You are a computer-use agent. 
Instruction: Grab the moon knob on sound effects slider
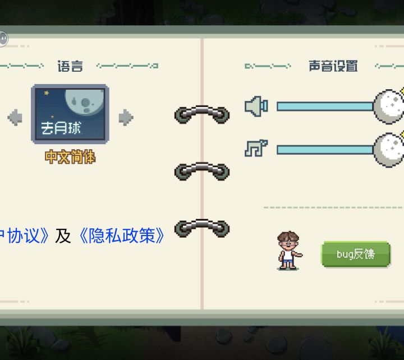coord(389,107)
